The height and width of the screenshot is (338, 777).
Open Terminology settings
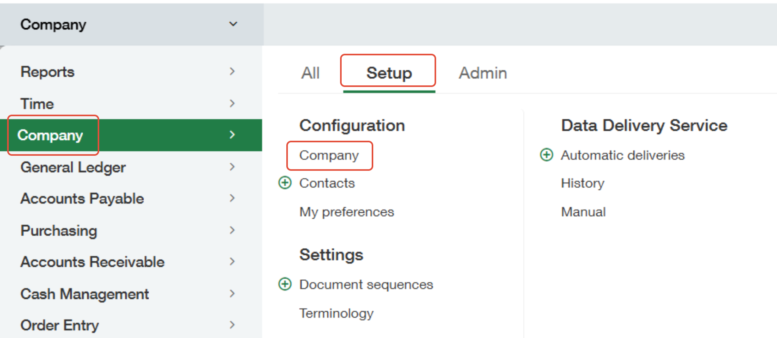click(336, 313)
